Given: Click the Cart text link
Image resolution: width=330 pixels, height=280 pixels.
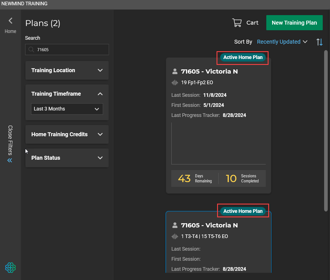Looking at the screenshot, I should pyautogui.click(x=252, y=23).
